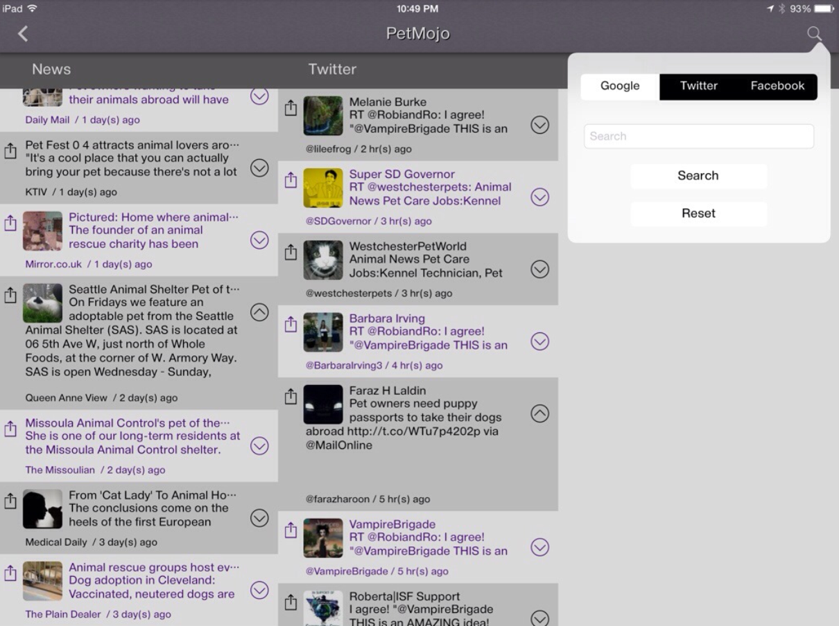Select the Google search segment
This screenshot has width=839, height=626.
[620, 87]
